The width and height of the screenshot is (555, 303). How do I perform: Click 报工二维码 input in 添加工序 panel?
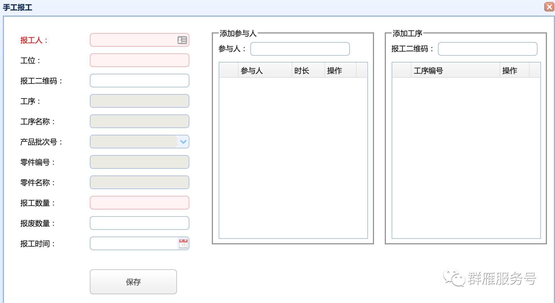click(487, 49)
